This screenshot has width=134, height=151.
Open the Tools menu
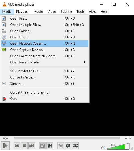pyautogui.click(x=80, y=12)
